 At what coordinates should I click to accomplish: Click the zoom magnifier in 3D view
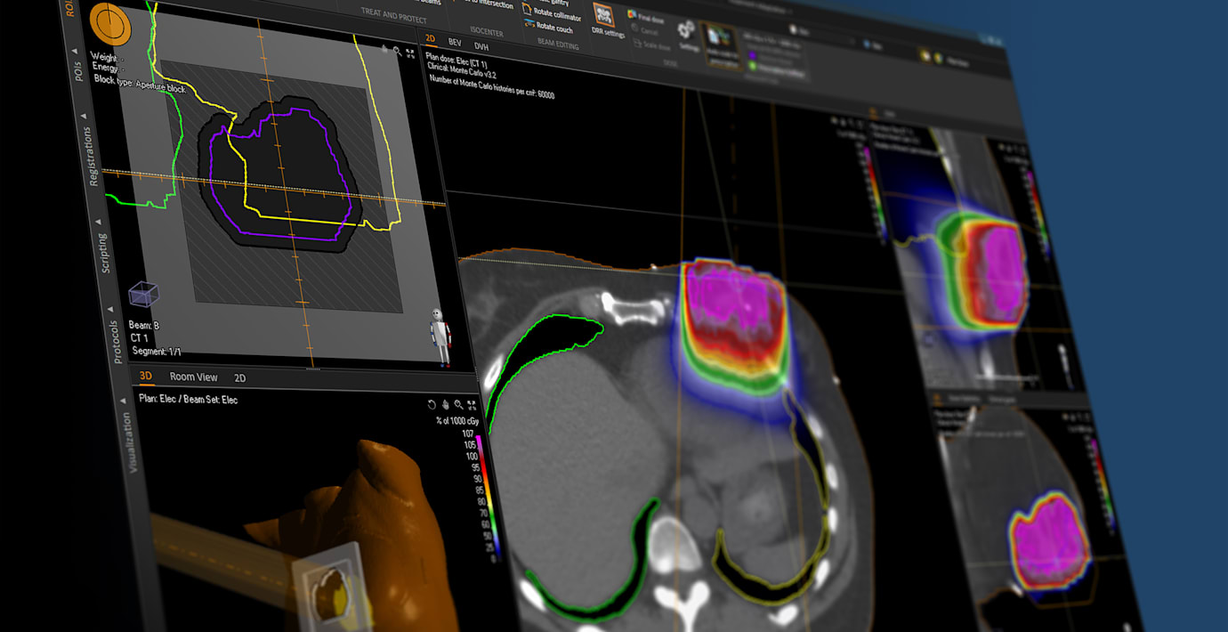pyautogui.click(x=458, y=404)
